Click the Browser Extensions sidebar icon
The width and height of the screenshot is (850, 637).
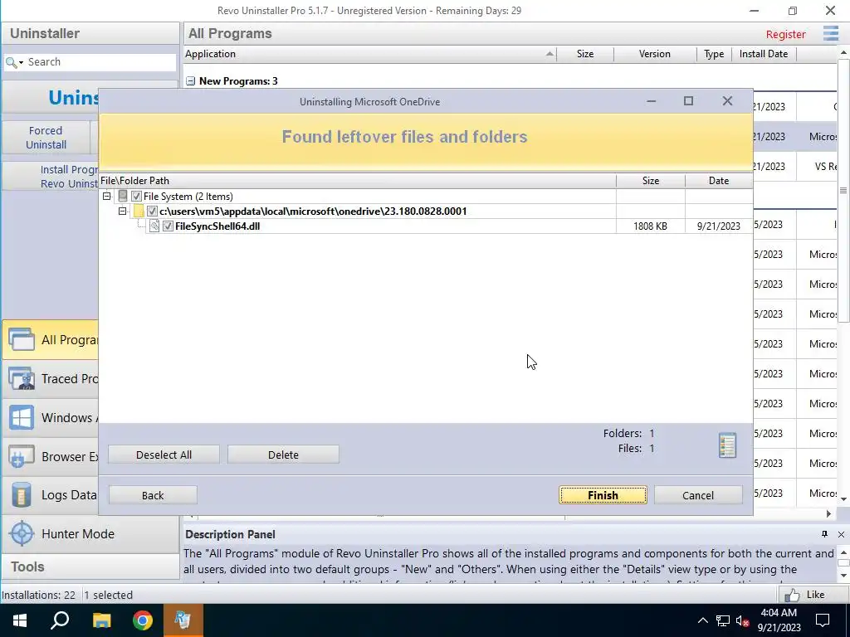coord(21,457)
